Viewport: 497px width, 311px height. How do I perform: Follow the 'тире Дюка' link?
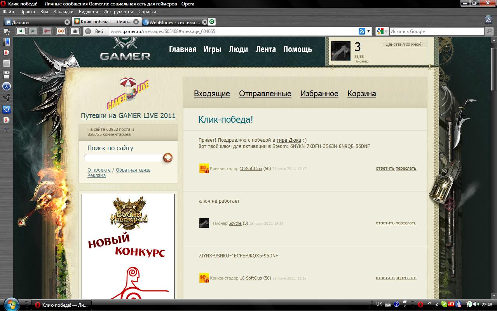click(289, 140)
